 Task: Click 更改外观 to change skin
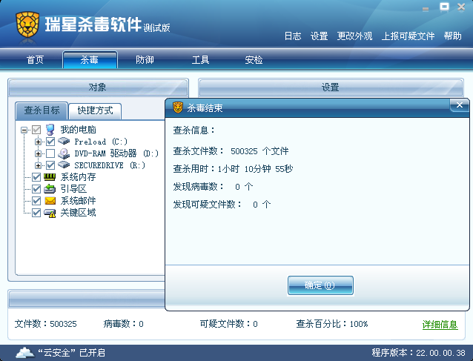pyautogui.click(x=354, y=36)
